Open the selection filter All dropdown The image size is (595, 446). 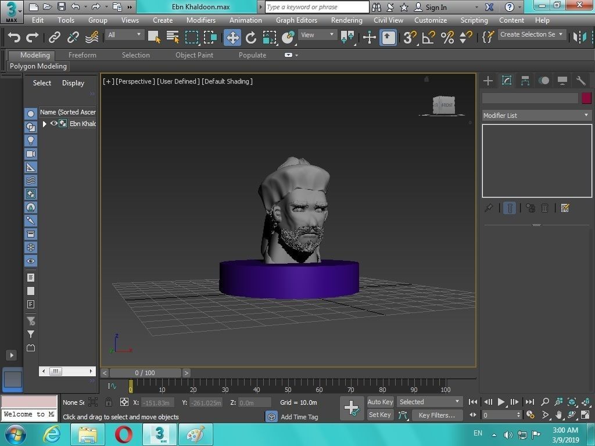tap(124, 35)
